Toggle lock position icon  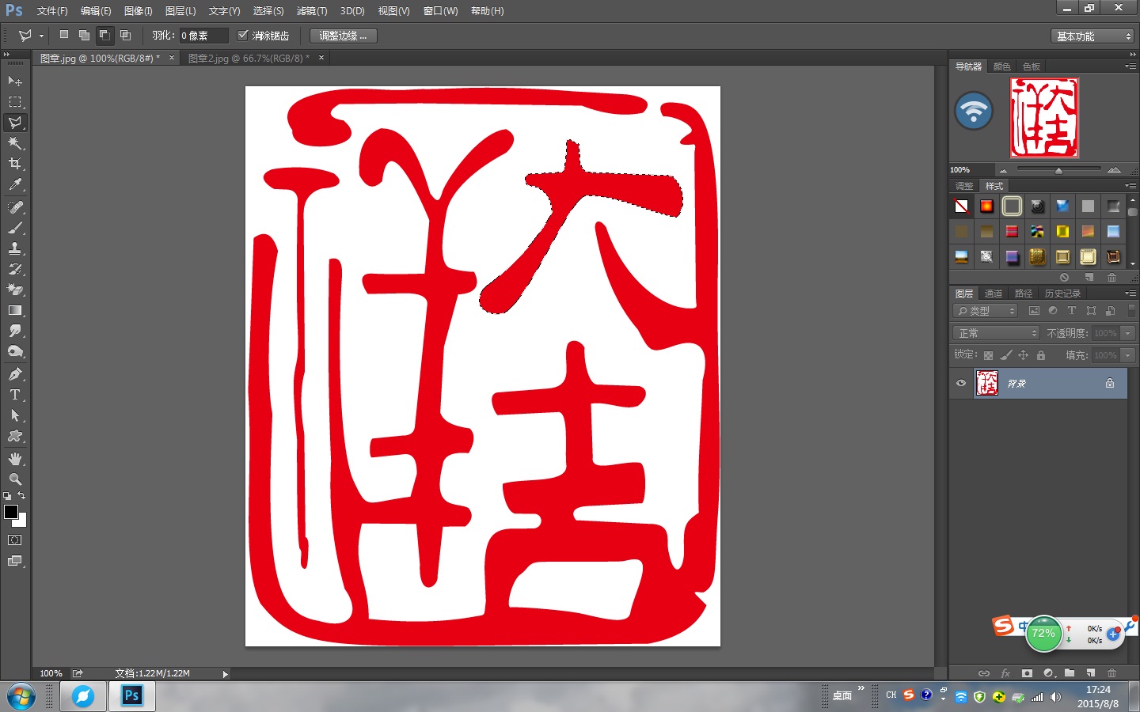pos(1023,355)
